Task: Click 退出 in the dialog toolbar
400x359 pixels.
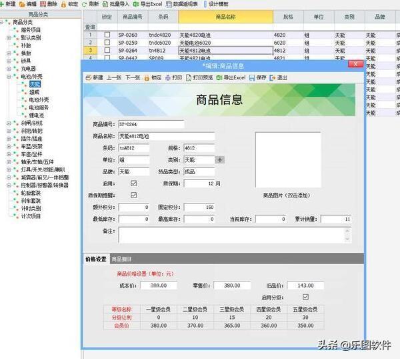Action: [278, 77]
